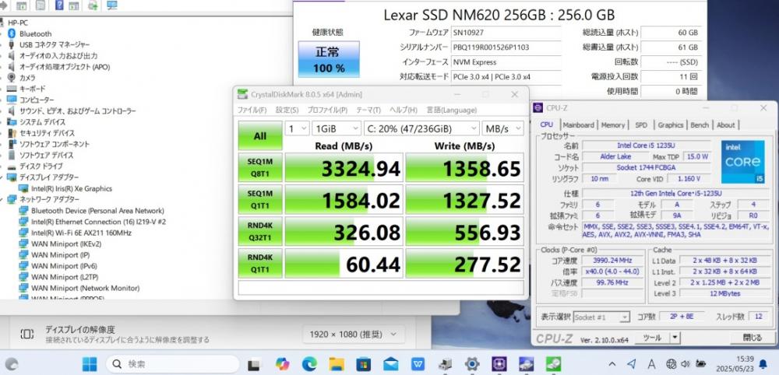Open プロファイル(P) menu in CrystalDiskMark
Image resolution: width=779 pixels, height=375 pixels.
[327, 110]
